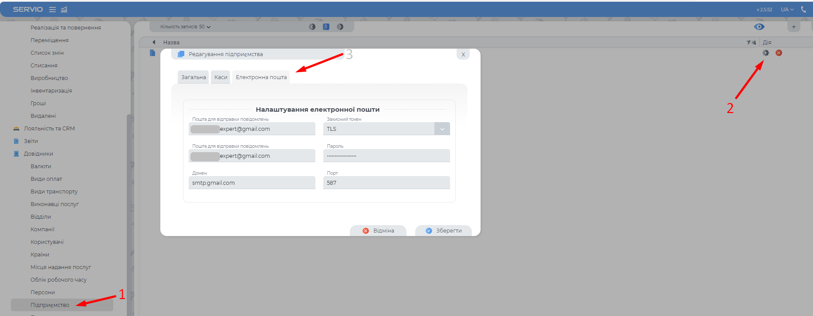Open the Кількість записів 50 dropdown
This screenshot has height=316, width=813.
tap(185, 27)
